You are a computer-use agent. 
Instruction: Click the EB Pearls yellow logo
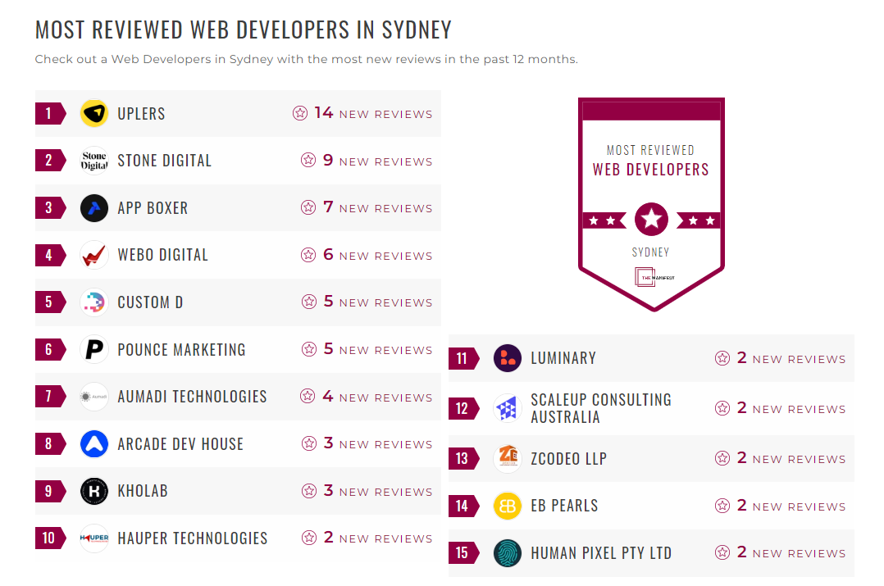(508, 506)
